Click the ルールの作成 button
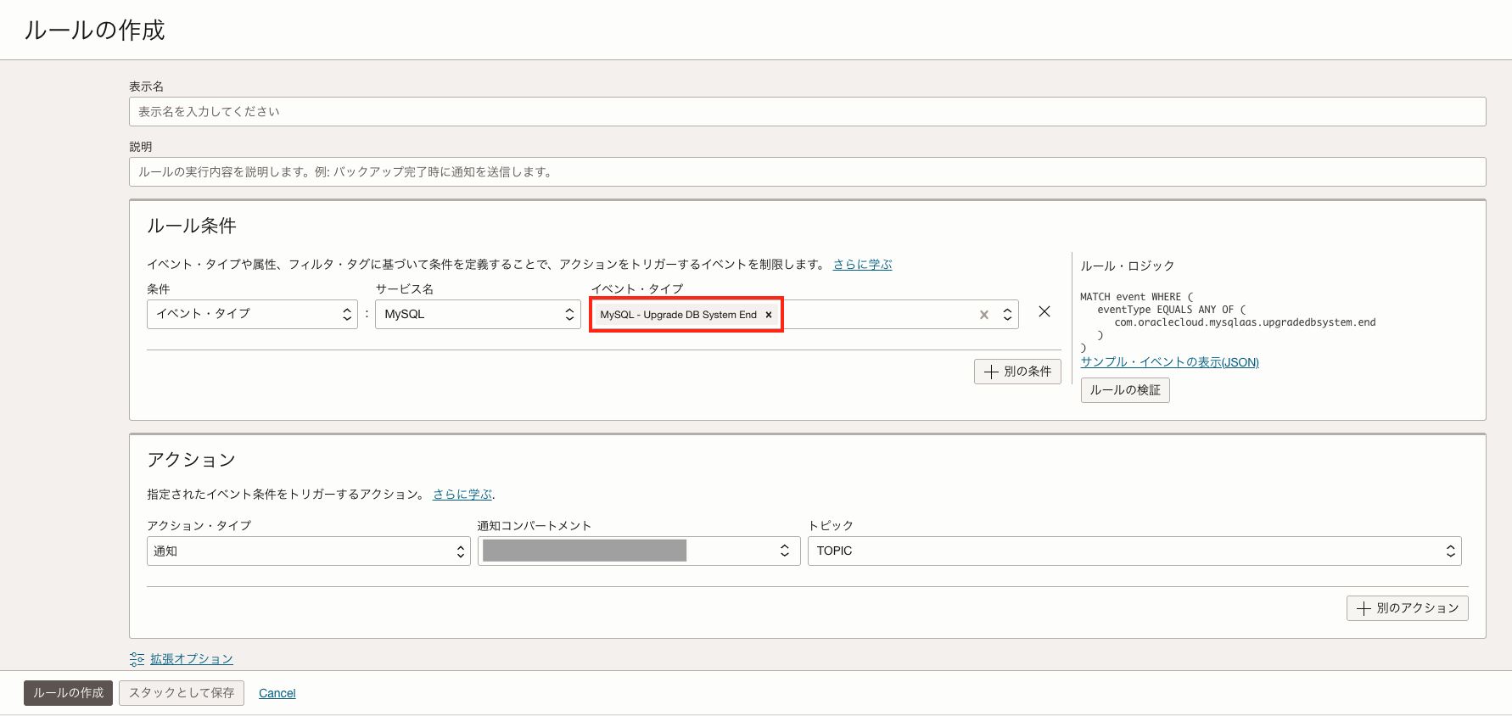Viewport: 1512px width, 716px height. 68,693
